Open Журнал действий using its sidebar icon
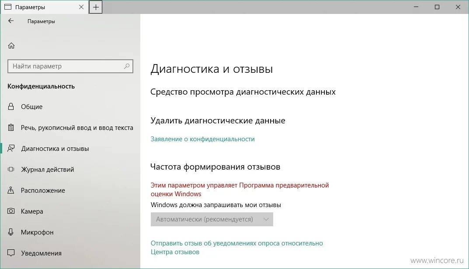 [x=11, y=169]
